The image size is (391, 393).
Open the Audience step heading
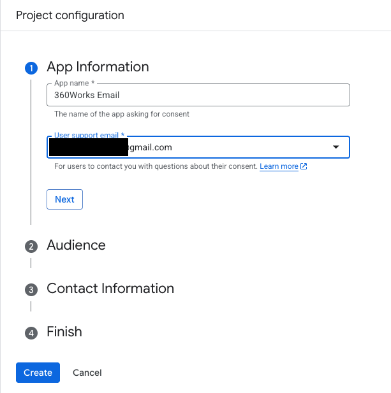76,245
